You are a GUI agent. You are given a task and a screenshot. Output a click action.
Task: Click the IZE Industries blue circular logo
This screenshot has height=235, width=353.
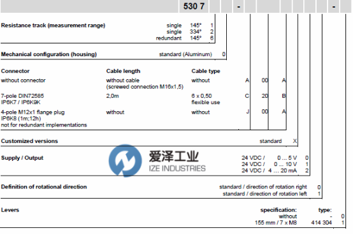point(125,160)
